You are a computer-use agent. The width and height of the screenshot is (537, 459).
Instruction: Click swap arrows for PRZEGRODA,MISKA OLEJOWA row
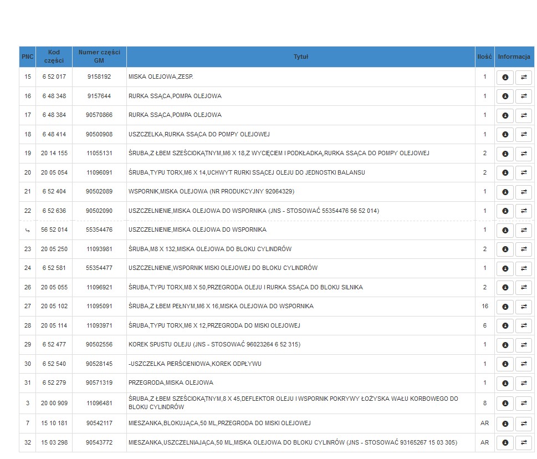click(x=524, y=383)
